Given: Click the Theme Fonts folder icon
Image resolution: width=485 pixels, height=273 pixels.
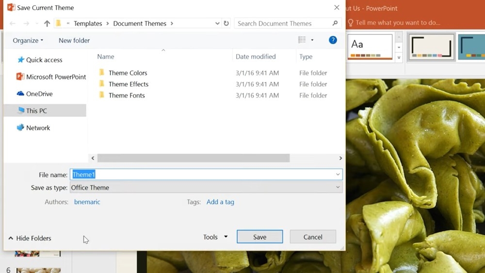Looking at the screenshot, I should pyautogui.click(x=101, y=95).
